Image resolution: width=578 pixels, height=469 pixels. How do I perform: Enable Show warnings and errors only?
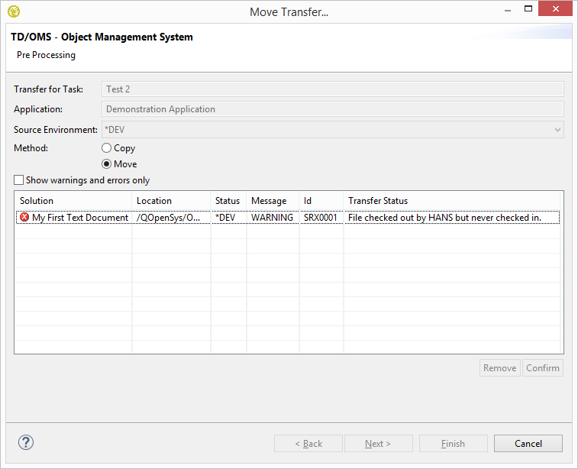(19, 181)
